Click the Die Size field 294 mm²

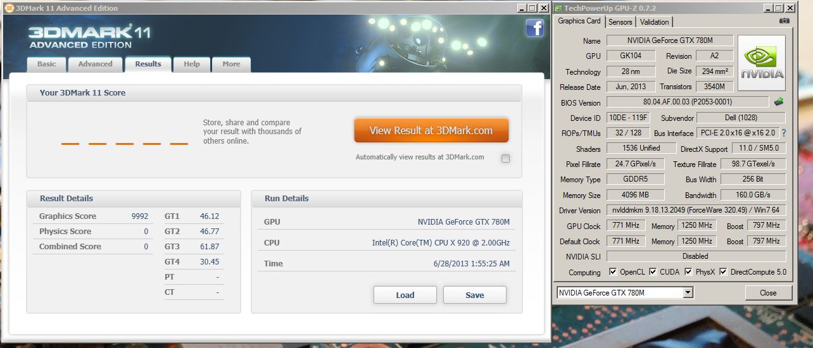pyautogui.click(x=714, y=71)
